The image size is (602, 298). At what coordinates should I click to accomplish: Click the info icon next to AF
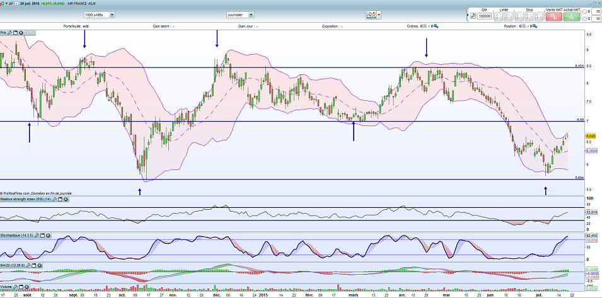coord(16,3)
